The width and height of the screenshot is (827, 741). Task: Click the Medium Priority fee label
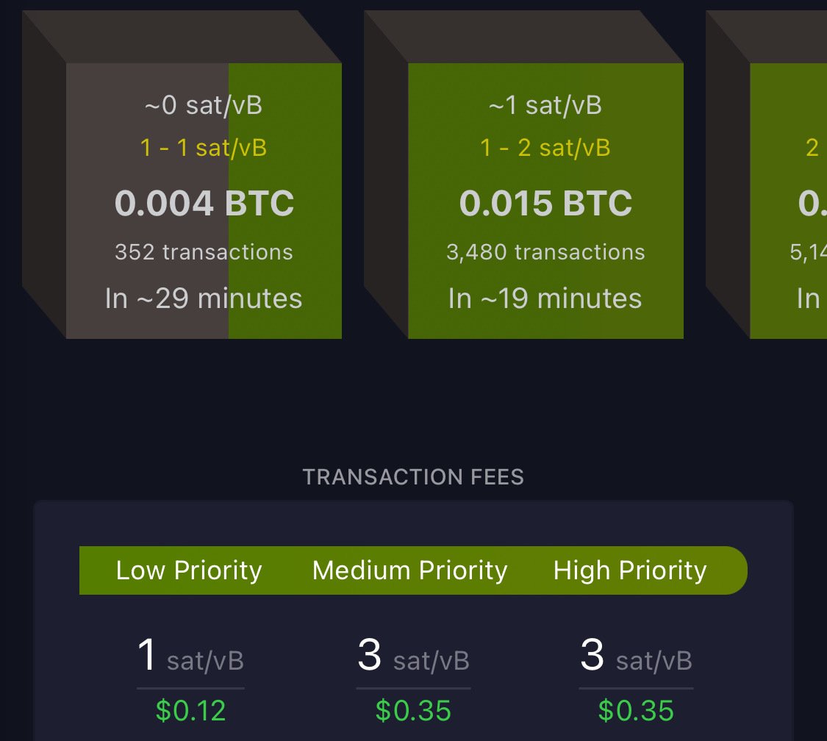click(409, 570)
